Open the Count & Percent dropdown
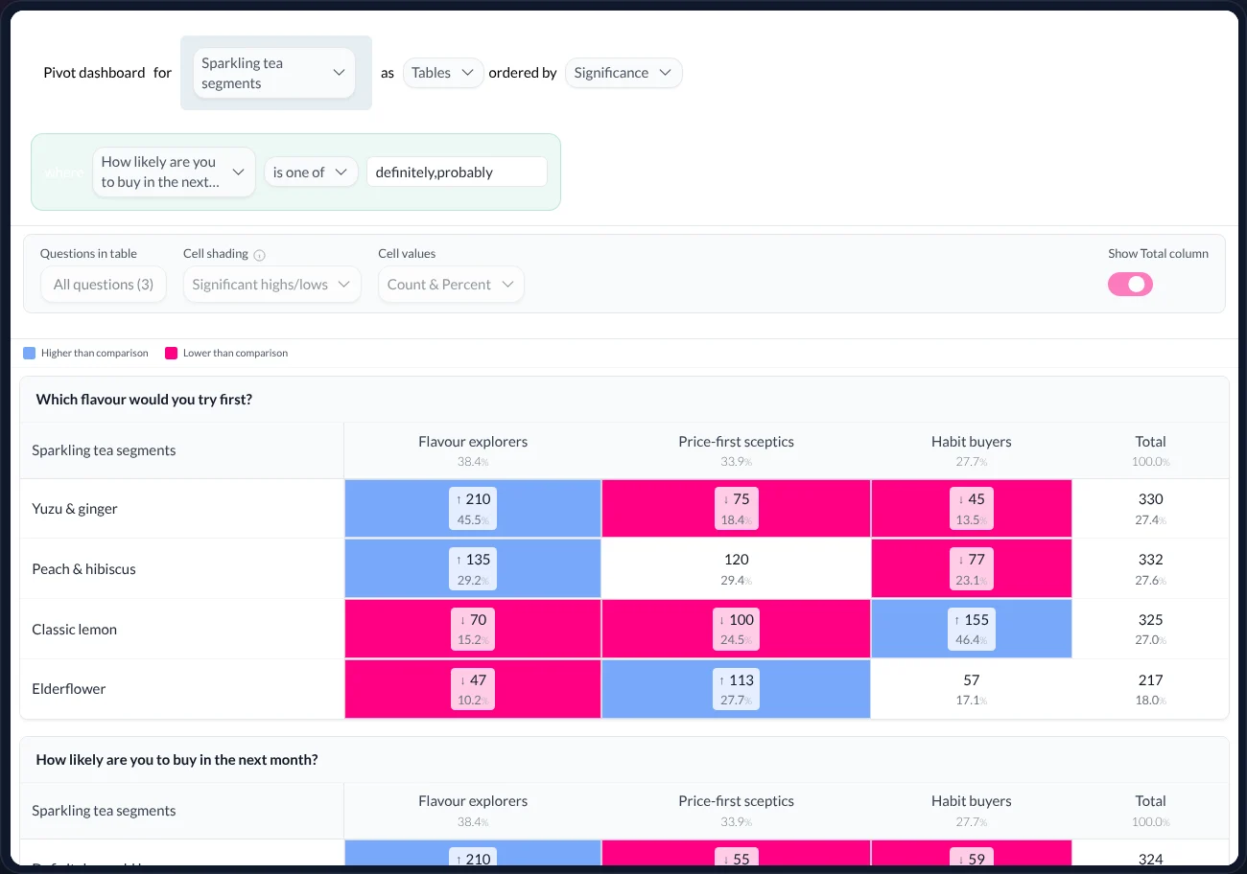Viewport: 1247px width, 874px height. click(x=451, y=285)
